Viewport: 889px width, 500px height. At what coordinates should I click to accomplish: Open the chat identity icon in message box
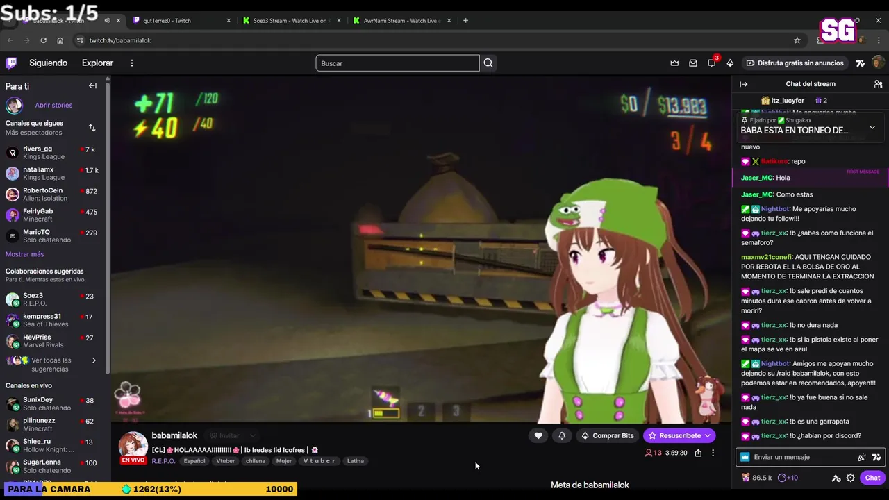click(745, 457)
